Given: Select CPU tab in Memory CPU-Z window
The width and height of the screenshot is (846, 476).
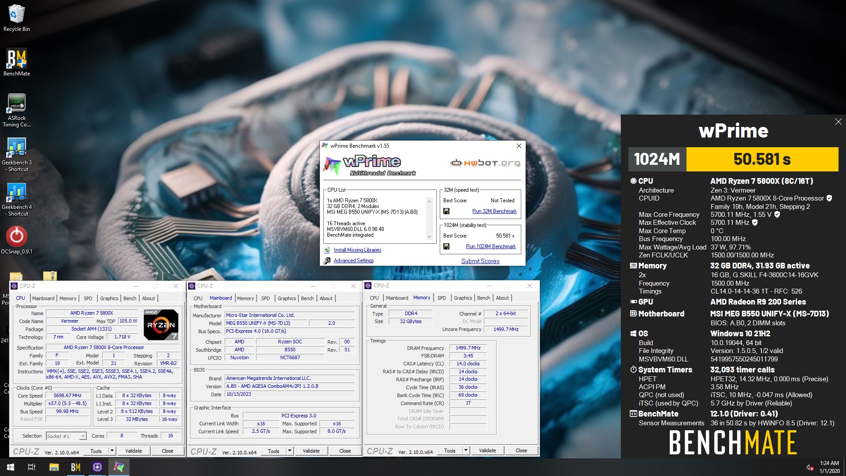Looking at the screenshot, I should pyautogui.click(x=374, y=298).
